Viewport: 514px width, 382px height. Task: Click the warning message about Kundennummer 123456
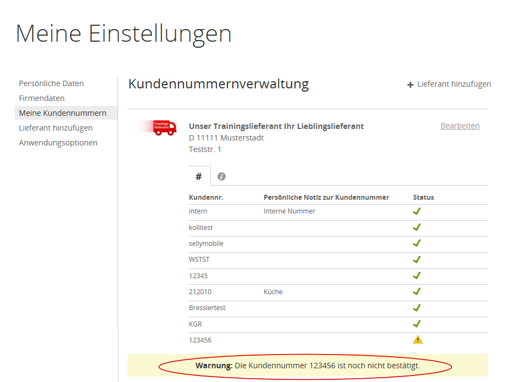(x=308, y=366)
